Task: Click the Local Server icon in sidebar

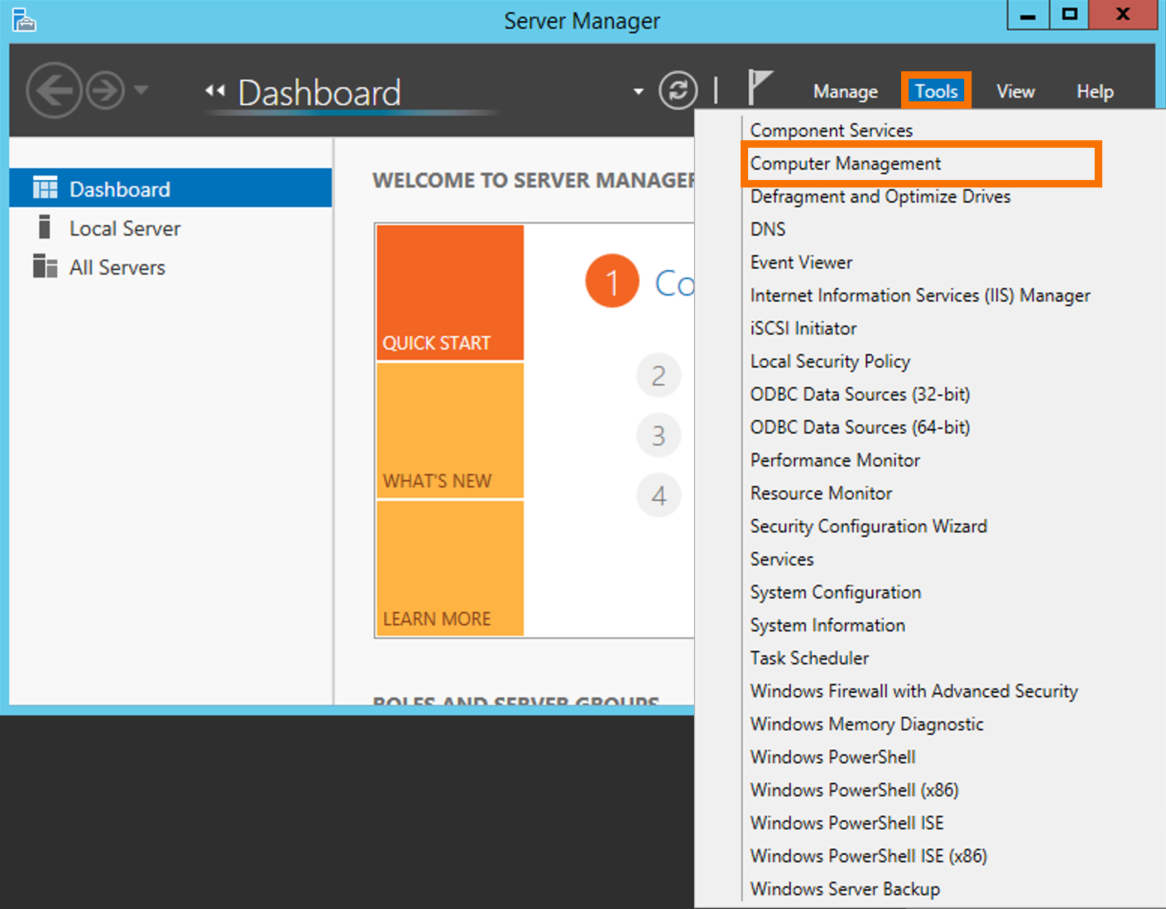Action: pyautogui.click(x=44, y=226)
